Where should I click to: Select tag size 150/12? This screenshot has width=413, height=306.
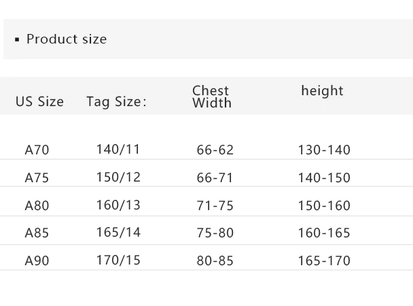[118, 177]
